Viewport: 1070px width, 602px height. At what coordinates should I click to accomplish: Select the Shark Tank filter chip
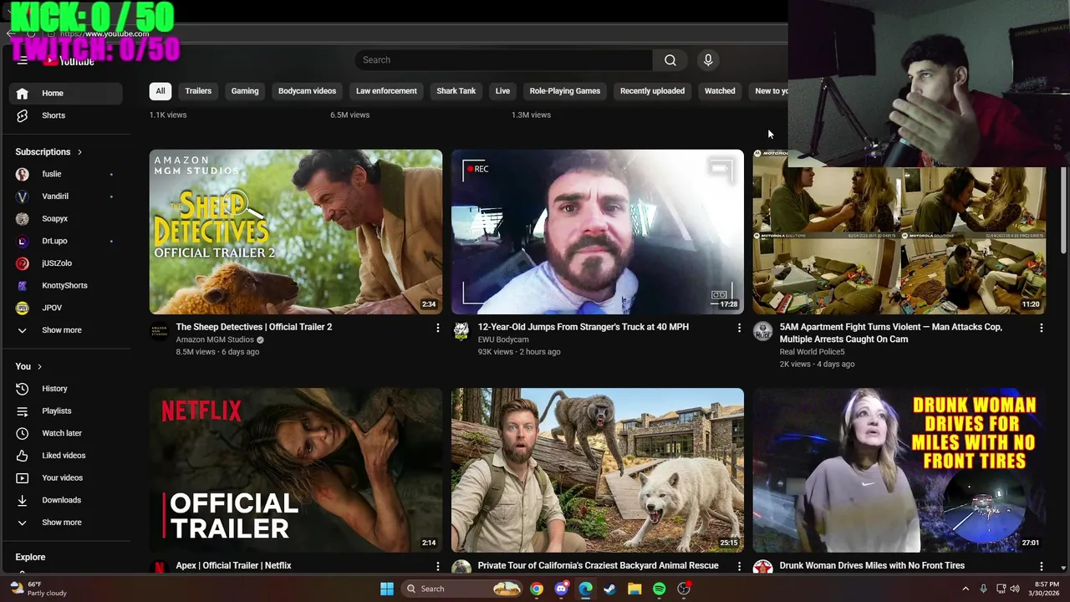click(456, 91)
